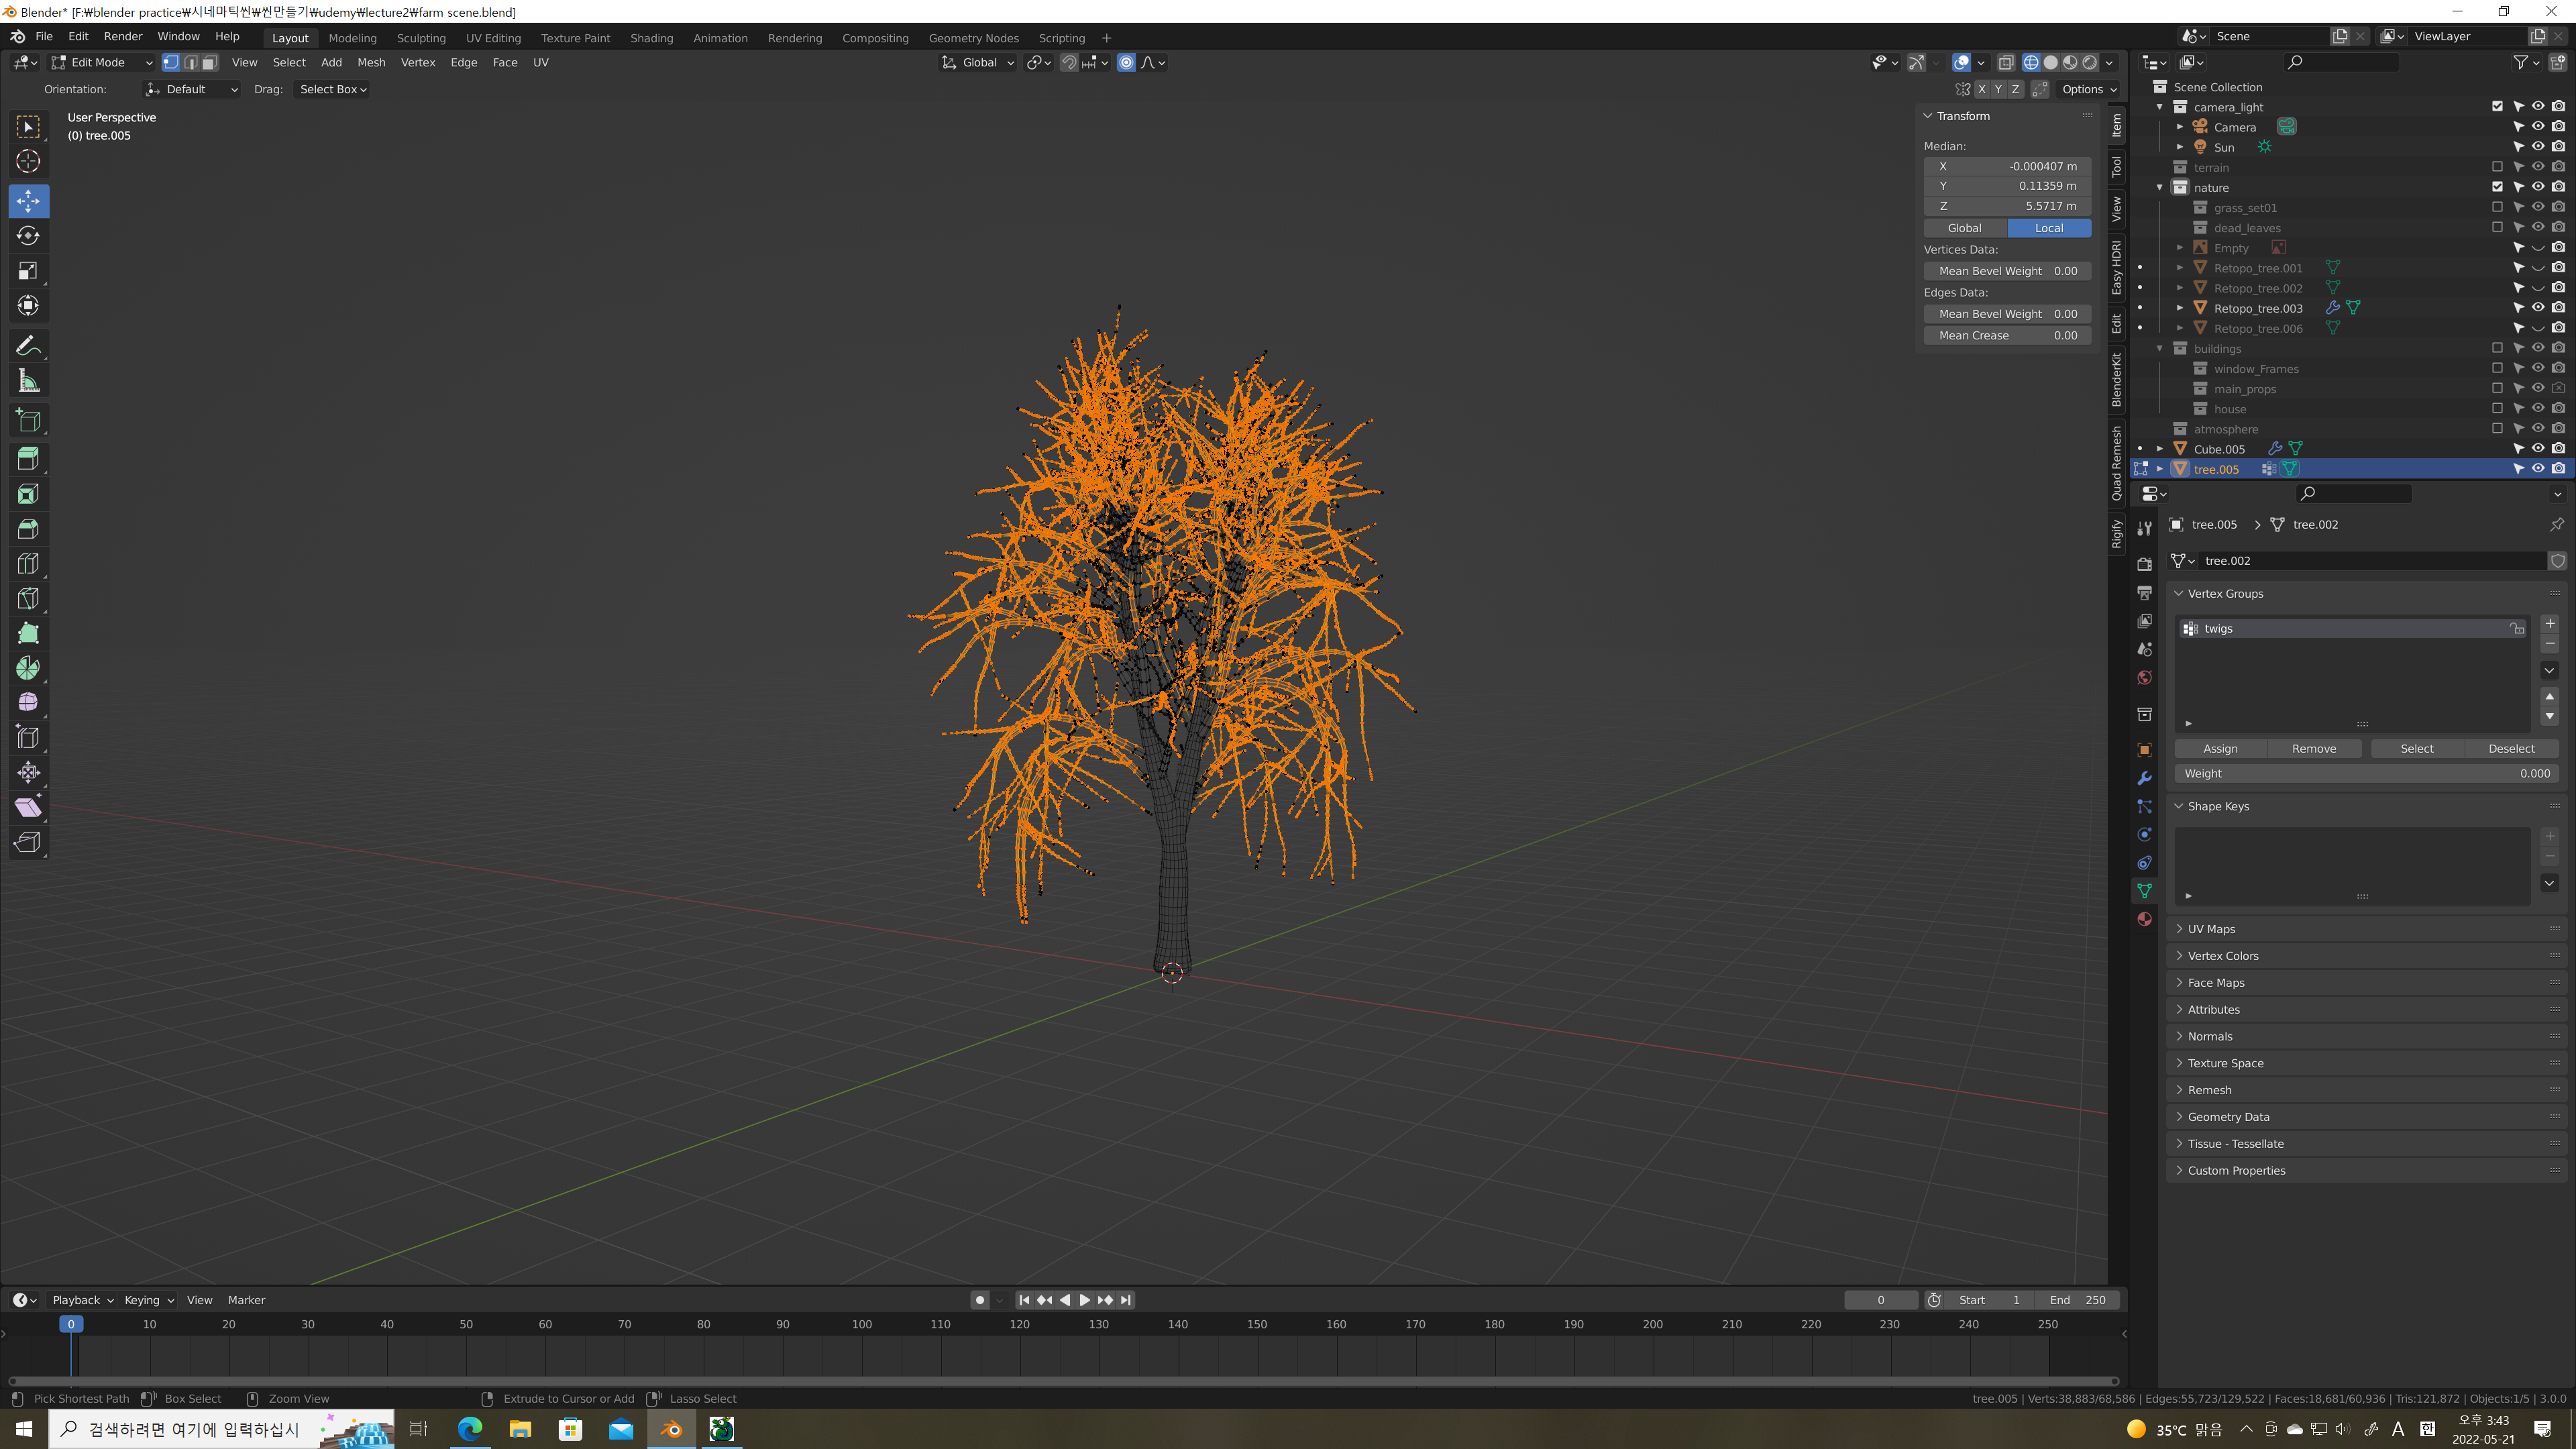Viewport: 2576px width, 1449px height.
Task: Switch to face select mode
Action: 210,62
